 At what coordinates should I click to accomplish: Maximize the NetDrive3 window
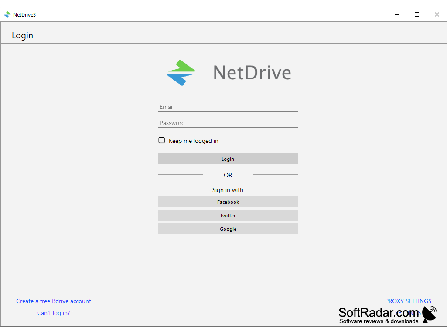pyautogui.click(x=417, y=14)
